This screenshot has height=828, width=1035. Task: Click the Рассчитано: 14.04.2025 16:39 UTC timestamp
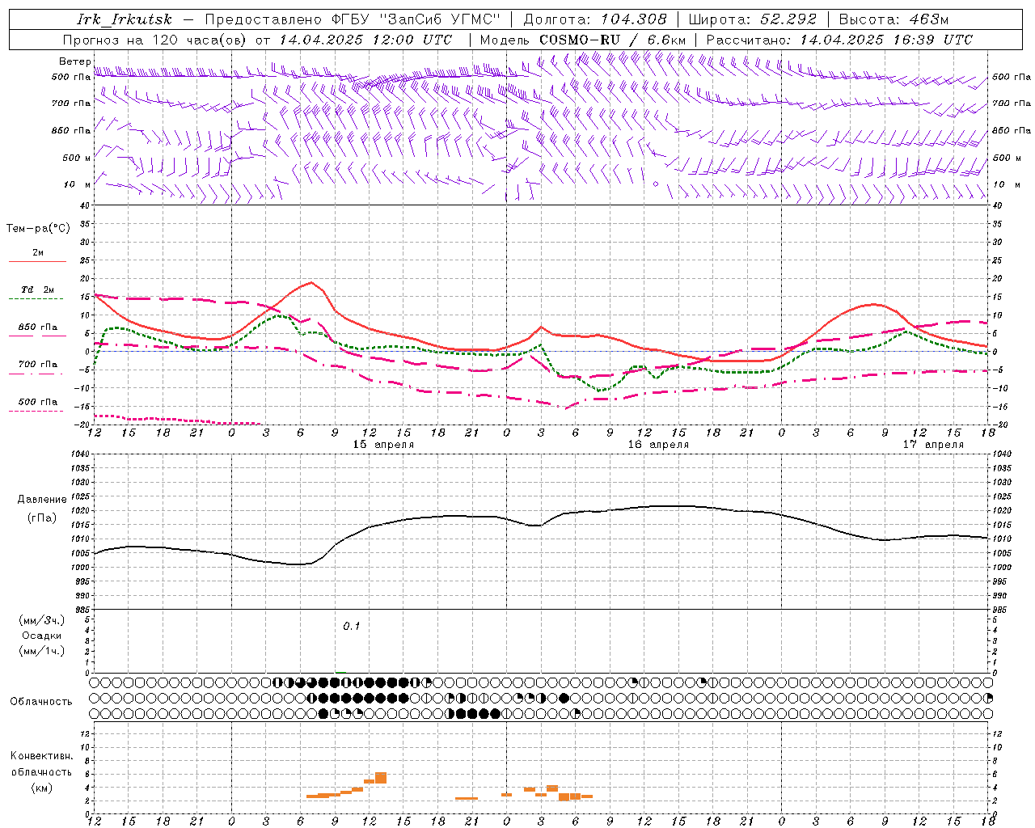[x=839, y=40]
